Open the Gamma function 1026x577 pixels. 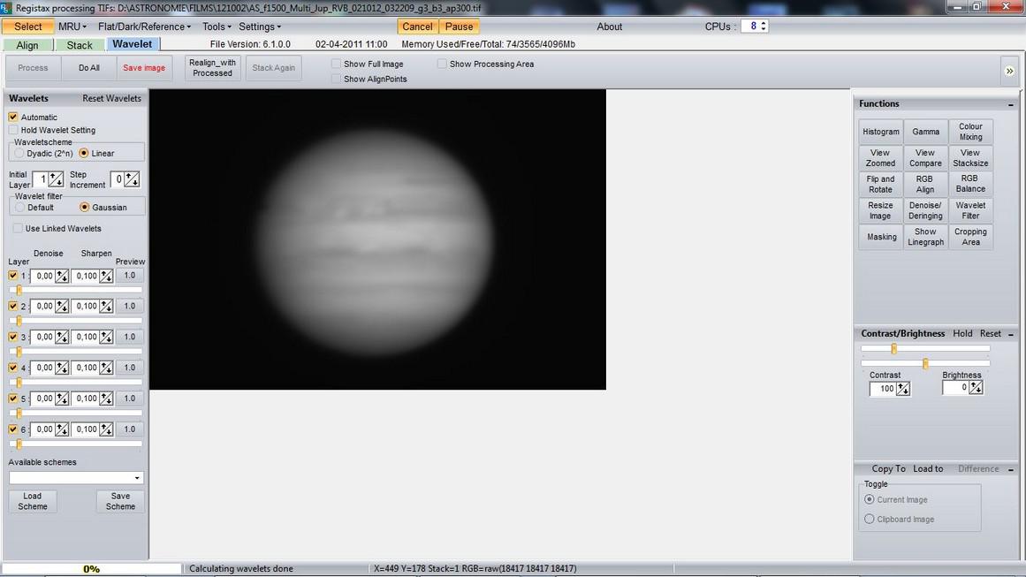(925, 132)
